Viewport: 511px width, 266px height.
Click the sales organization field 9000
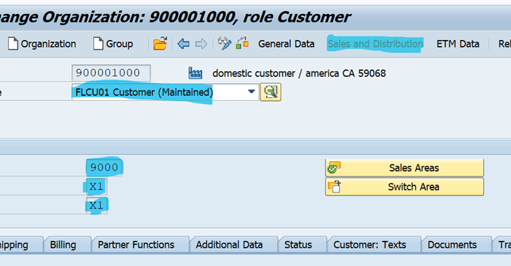(104, 167)
